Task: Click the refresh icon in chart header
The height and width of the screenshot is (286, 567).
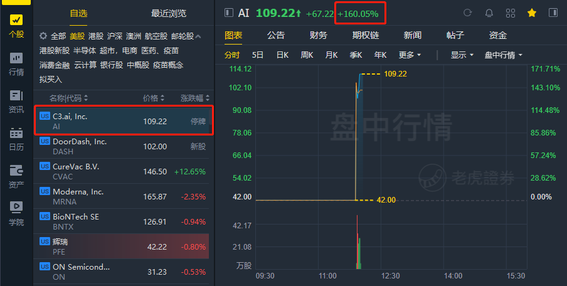Action: coord(467,13)
